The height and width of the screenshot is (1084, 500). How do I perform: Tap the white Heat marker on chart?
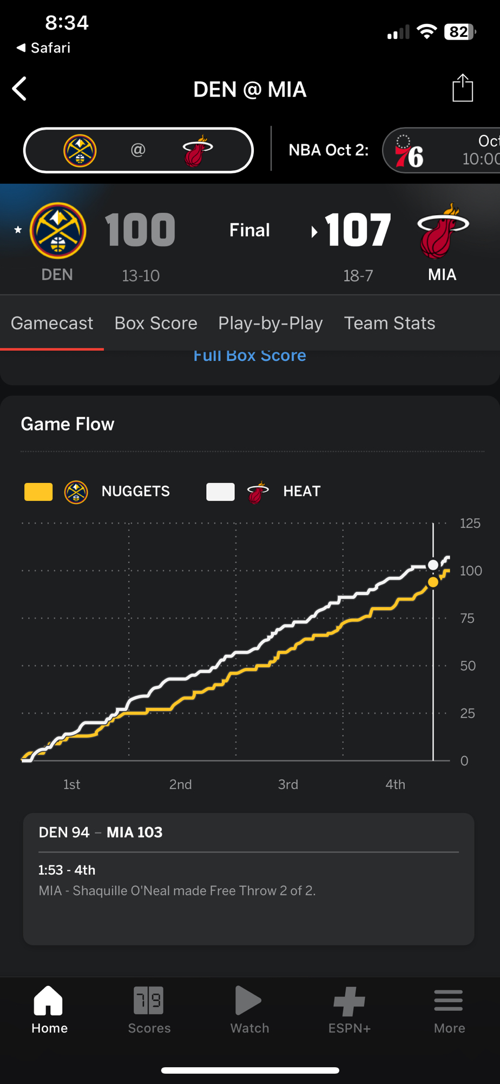tap(433, 565)
